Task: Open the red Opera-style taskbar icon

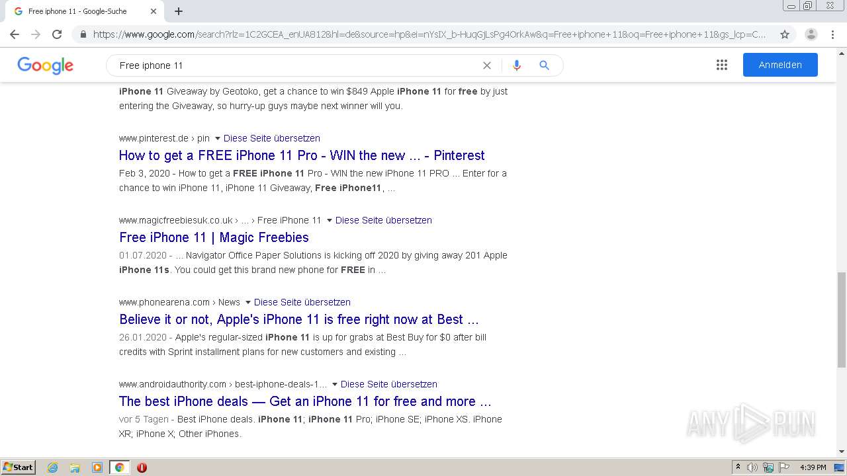Action: pos(142,467)
